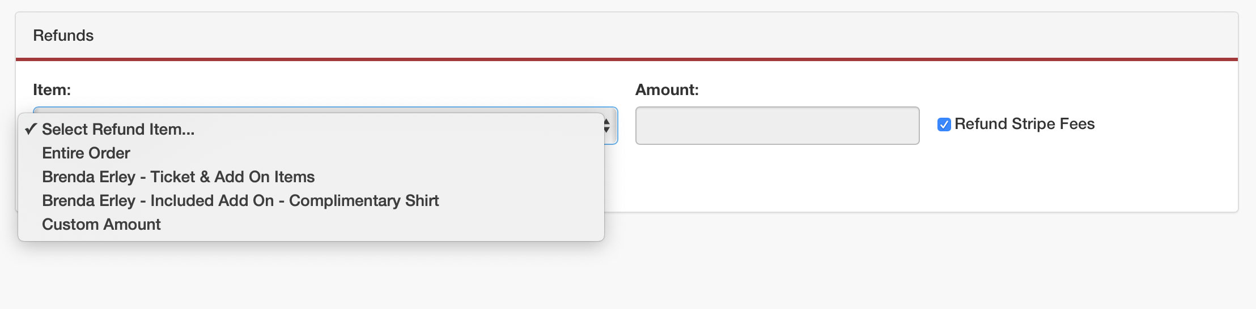1256x309 pixels.
Task: Click into the Amount input field
Action: click(777, 126)
